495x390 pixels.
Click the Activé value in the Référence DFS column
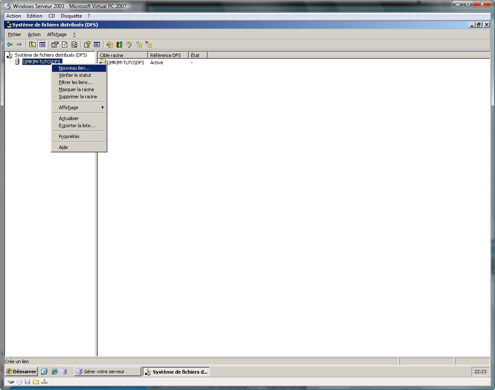click(x=156, y=63)
